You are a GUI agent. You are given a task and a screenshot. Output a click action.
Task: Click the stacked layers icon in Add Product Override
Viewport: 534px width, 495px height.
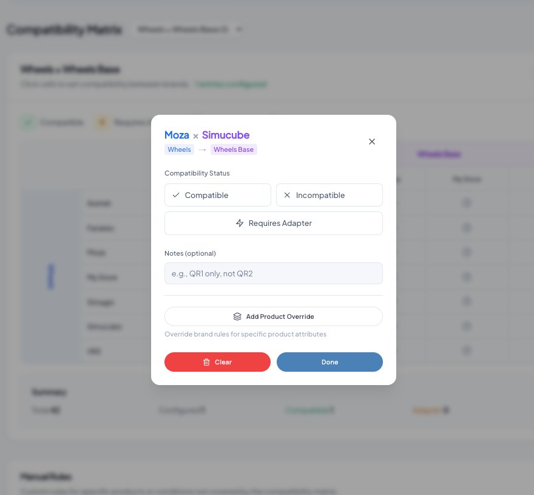[237, 316]
